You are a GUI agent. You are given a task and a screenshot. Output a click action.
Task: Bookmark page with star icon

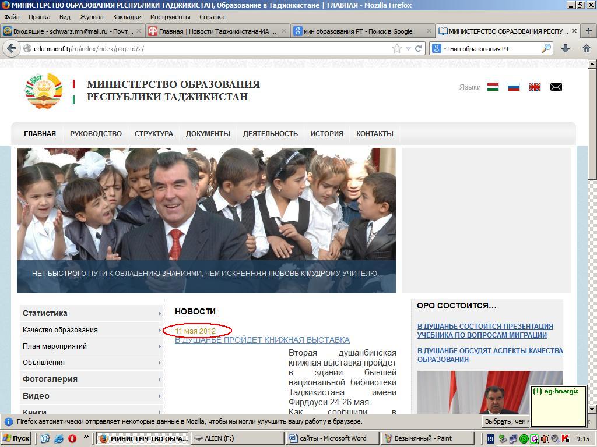[x=397, y=49]
